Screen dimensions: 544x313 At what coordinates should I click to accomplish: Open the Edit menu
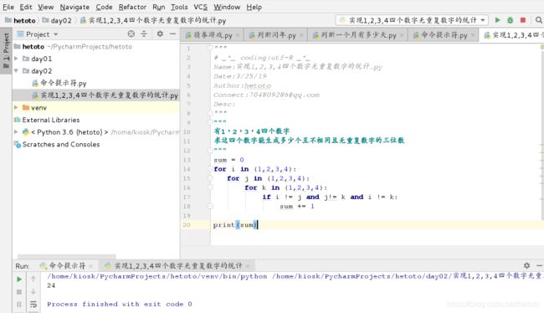pos(26,7)
